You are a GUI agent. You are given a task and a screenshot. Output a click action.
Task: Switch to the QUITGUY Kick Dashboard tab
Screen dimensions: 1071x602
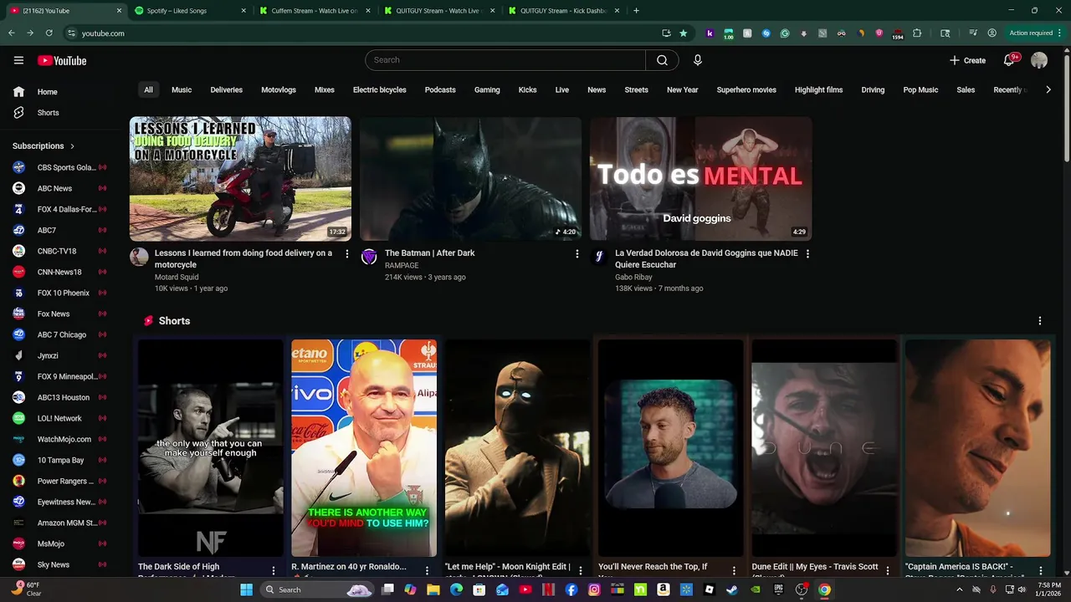[562, 11]
